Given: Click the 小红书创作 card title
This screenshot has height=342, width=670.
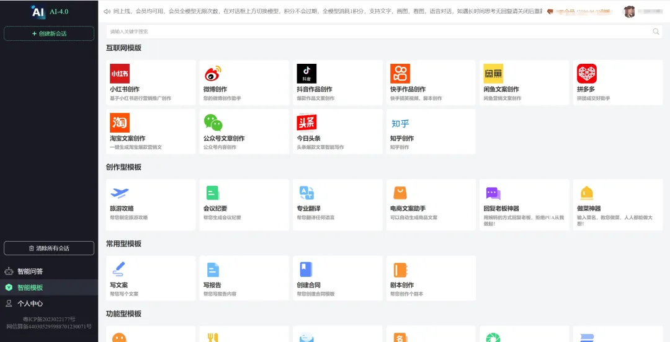Looking at the screenshot, I should 125,89.
